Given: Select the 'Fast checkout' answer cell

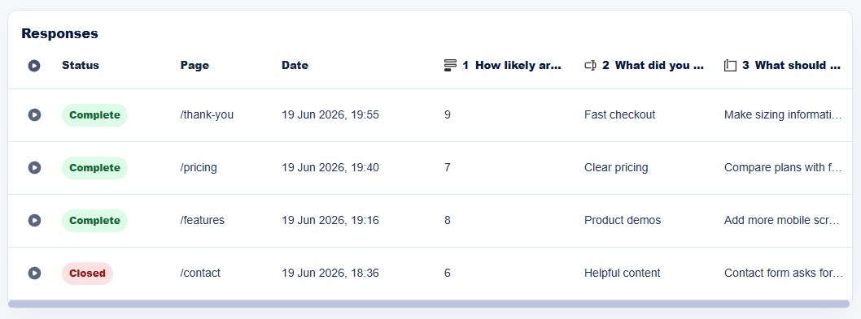Looking at the screenshot, I should (x=620, y=115).
